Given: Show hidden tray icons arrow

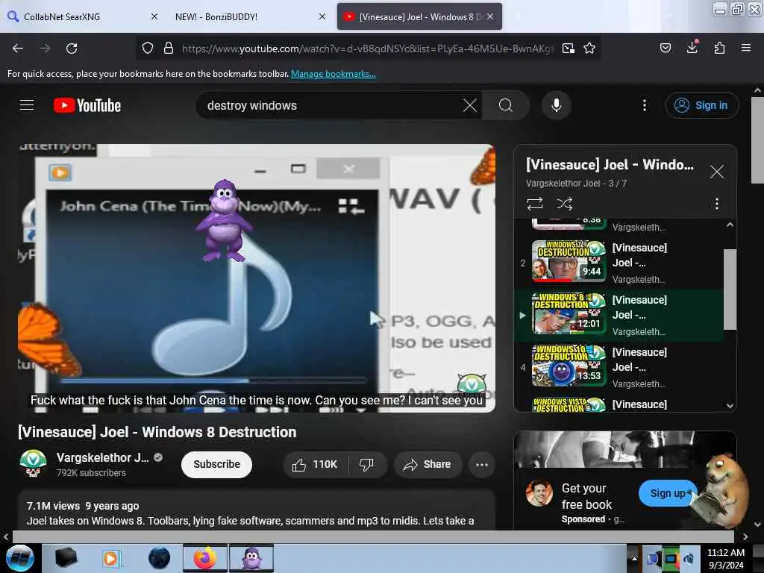Looking at the screenshot, I should click(x=634, y=558).
